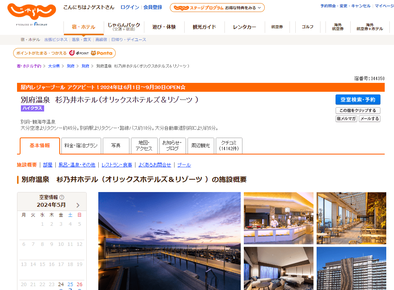Select May 25 in the availability calendar
The width and height of the screenshot is (394, 290).
[70, 285]
